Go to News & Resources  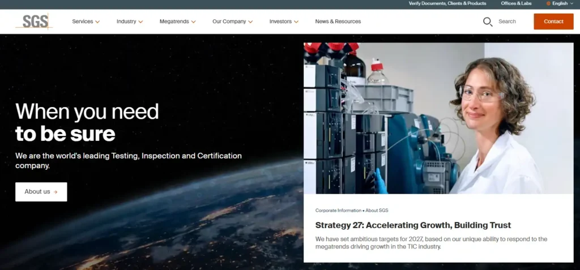[338, 22]
